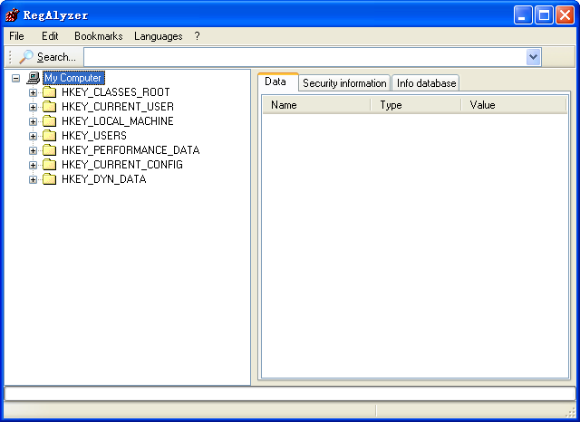
Task: Click inside the search text field
Action: pos(304,57)
